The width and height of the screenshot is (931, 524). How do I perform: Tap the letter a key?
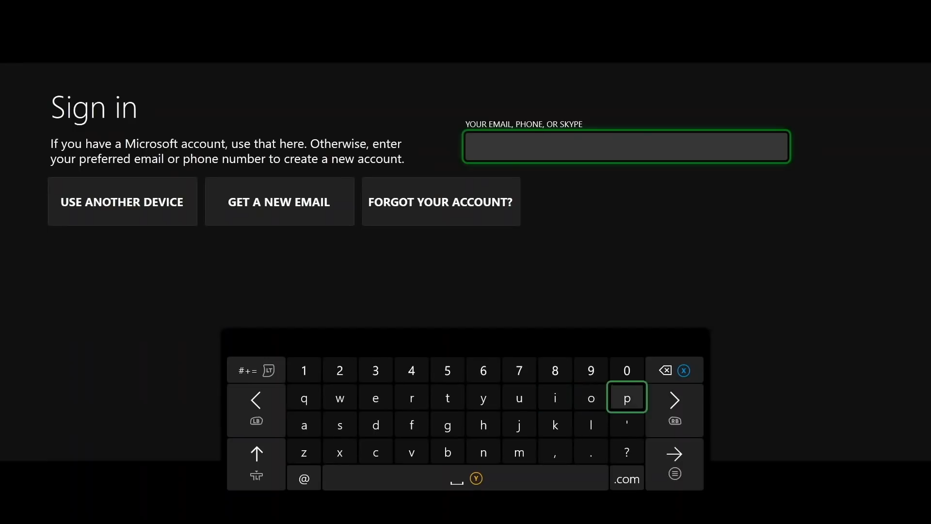pos(304,425)
